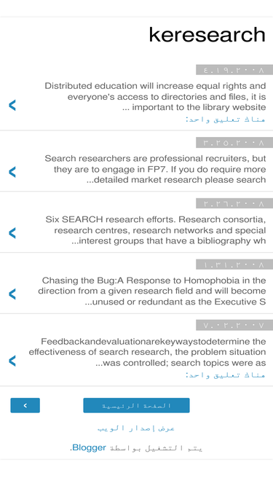Open the Six SEARCH research efforts chevron

[12, 232]
